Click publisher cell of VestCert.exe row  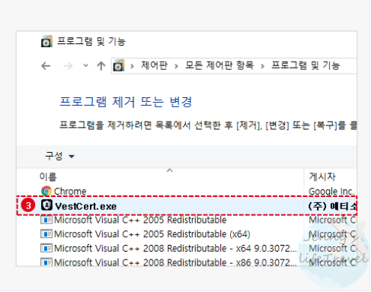(x=332, y=206)
